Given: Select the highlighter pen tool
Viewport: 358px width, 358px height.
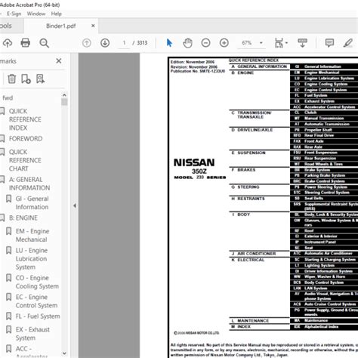Looking at the screenshot, I should tap(348, 43).
